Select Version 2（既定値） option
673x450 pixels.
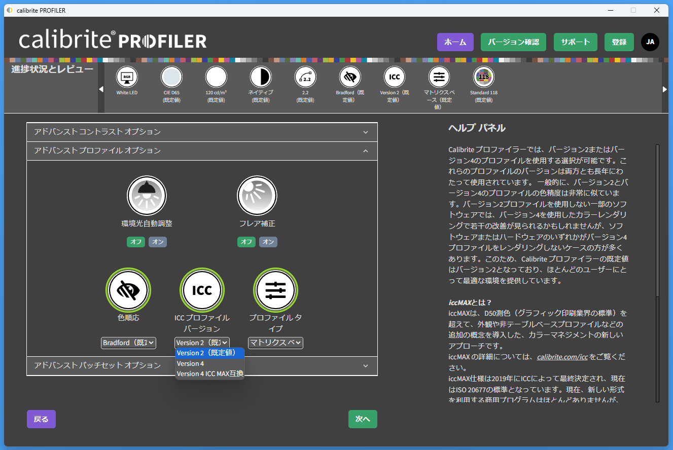210,353
